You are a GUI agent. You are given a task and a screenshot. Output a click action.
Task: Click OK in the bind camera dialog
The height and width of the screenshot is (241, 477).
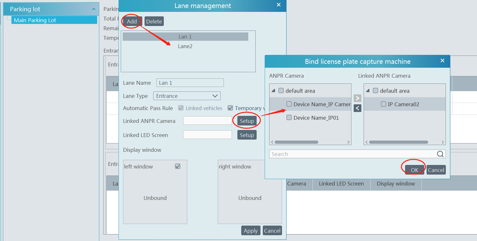coord(414,170)
